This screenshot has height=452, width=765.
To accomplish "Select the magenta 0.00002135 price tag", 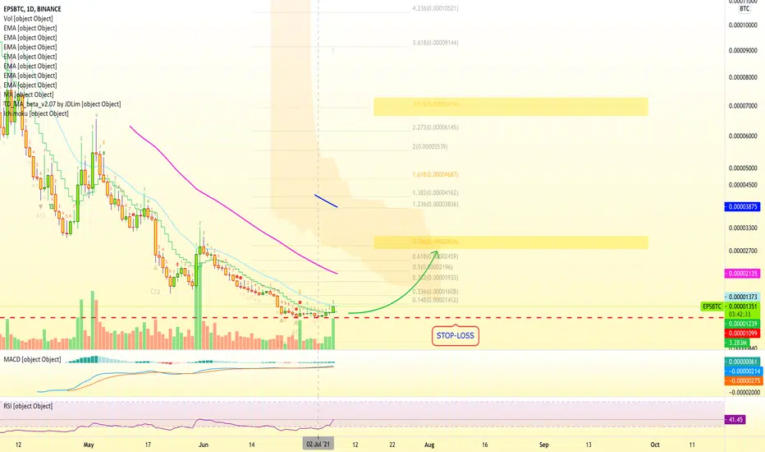I will pyautogui.click(x=742, y=274).
